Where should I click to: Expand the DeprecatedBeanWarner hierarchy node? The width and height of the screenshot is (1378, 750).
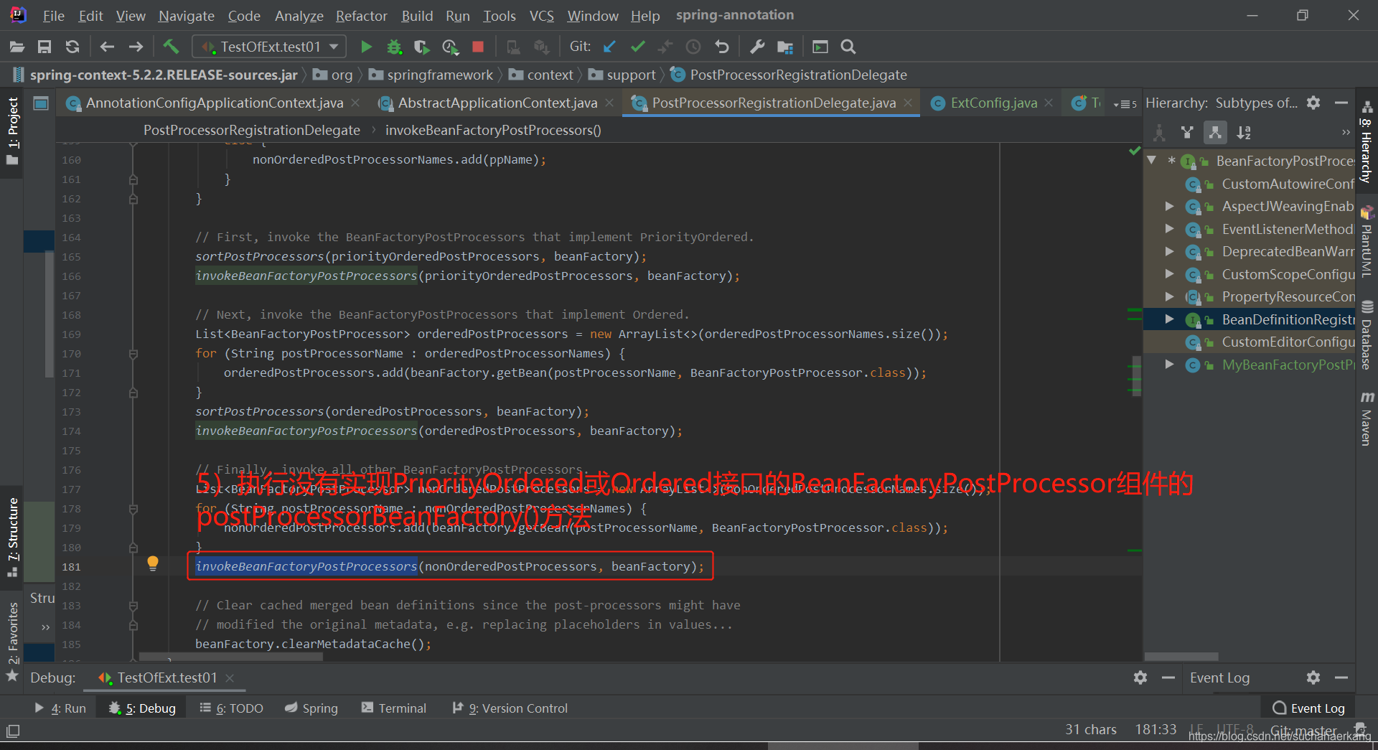(x=1169, y=251)
